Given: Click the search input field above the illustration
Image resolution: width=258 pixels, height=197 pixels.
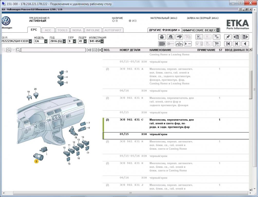Looking at the screenshot, I should [53, 50].
